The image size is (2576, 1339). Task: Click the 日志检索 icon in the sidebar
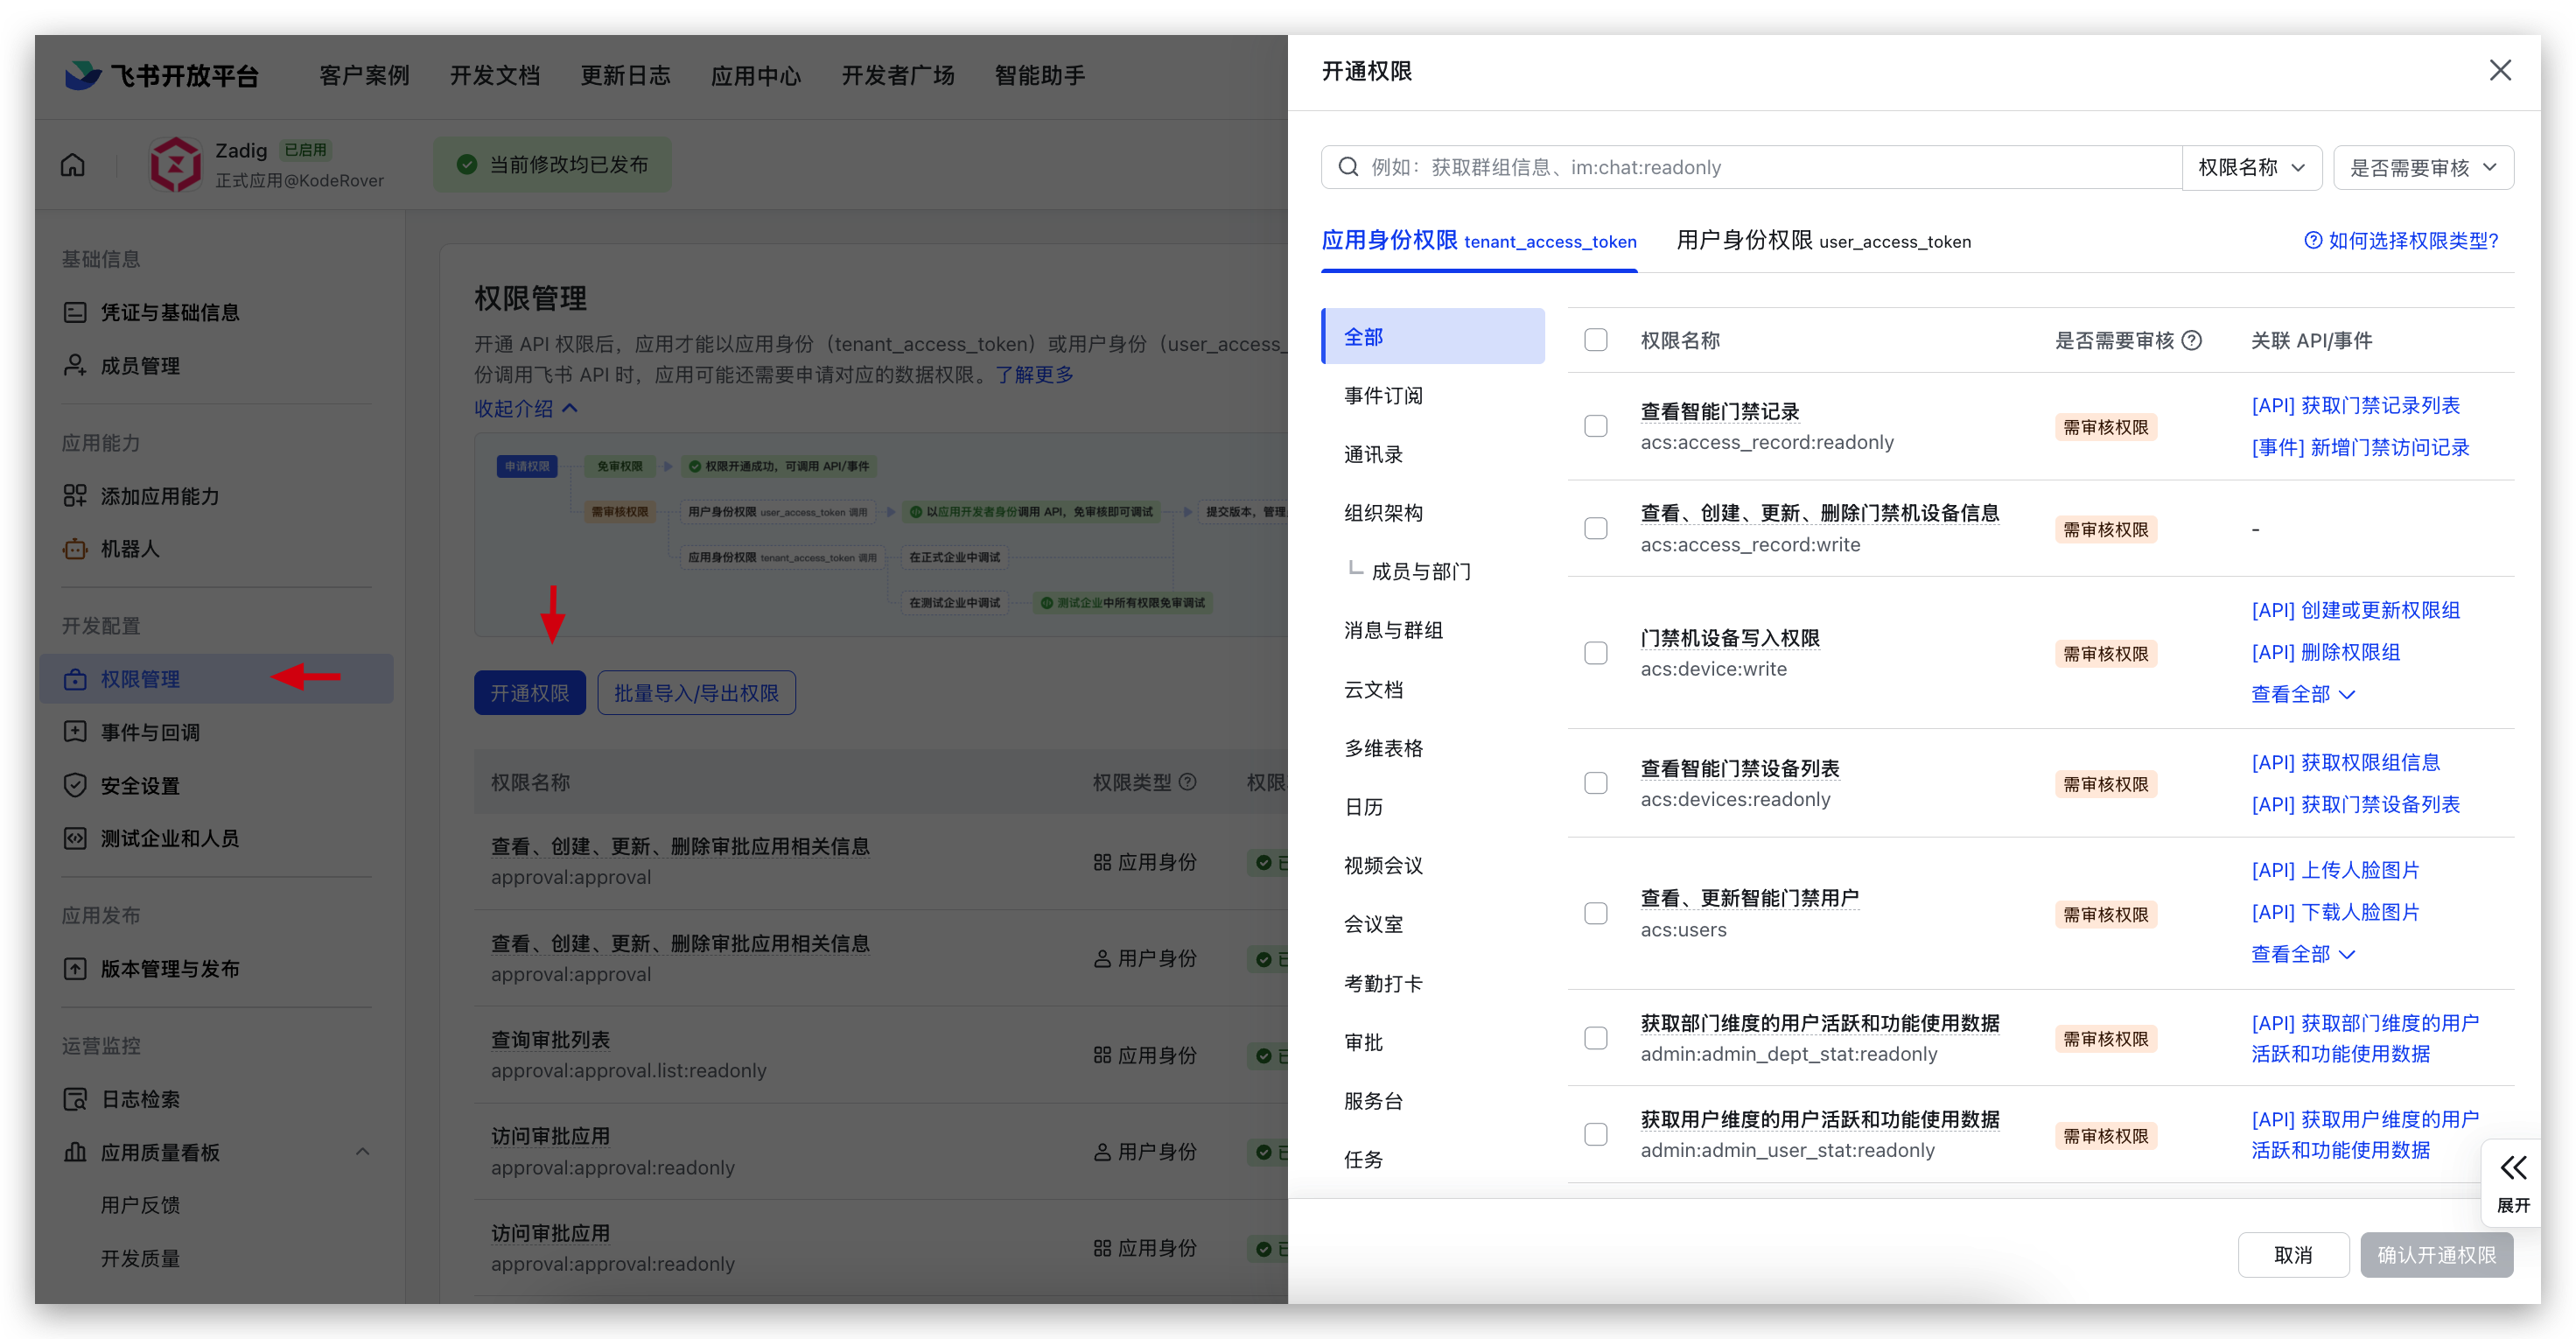point(75,1099)
